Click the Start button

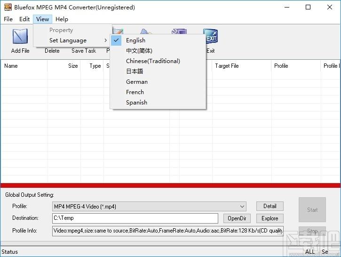312,210
